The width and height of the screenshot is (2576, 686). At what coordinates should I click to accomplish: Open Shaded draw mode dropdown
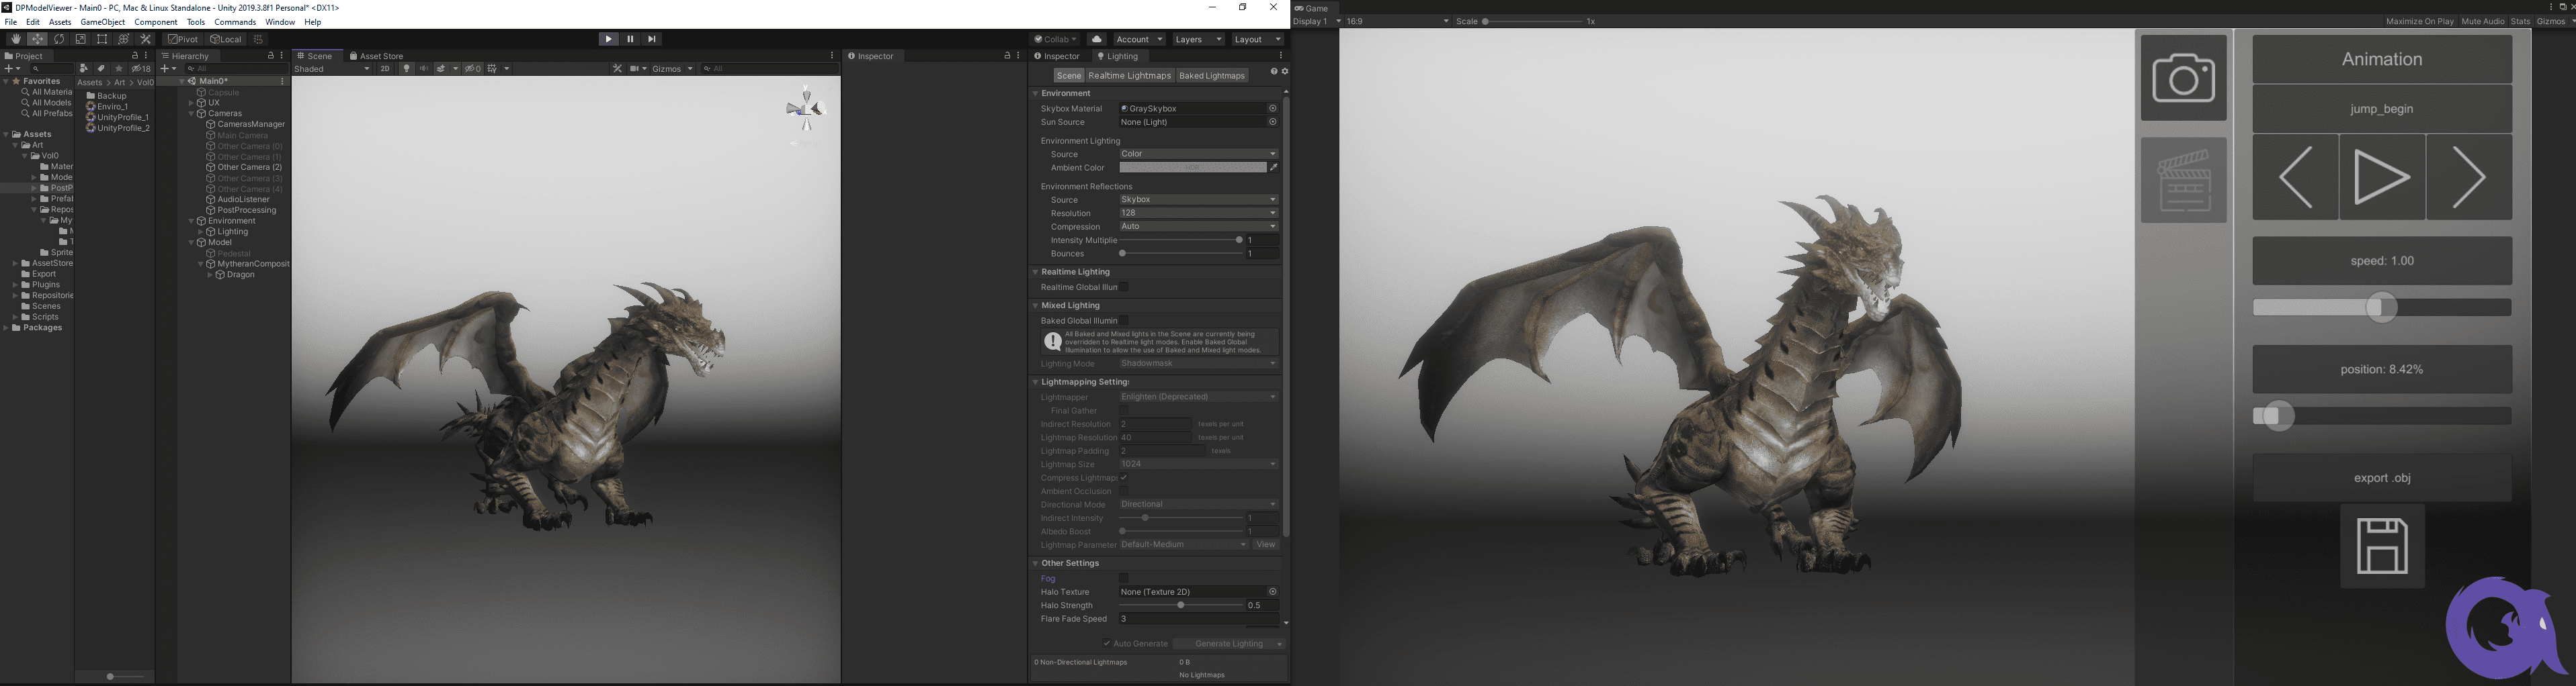click(x=331, y=69)
